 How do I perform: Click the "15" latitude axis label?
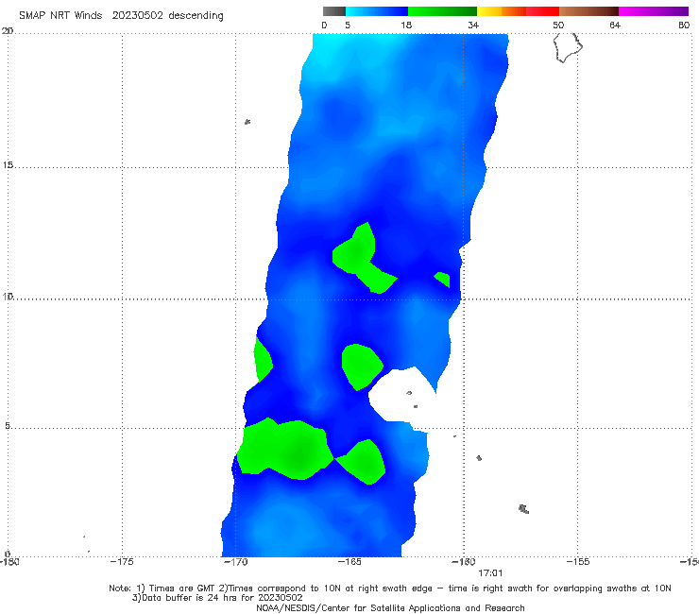[x=8, y=165]
